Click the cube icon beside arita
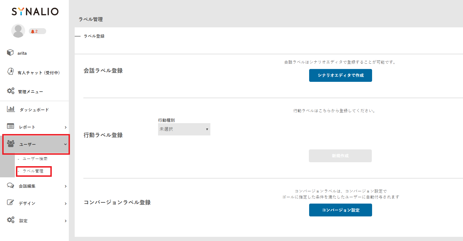The image size is (463, 241). click(10, 53)
